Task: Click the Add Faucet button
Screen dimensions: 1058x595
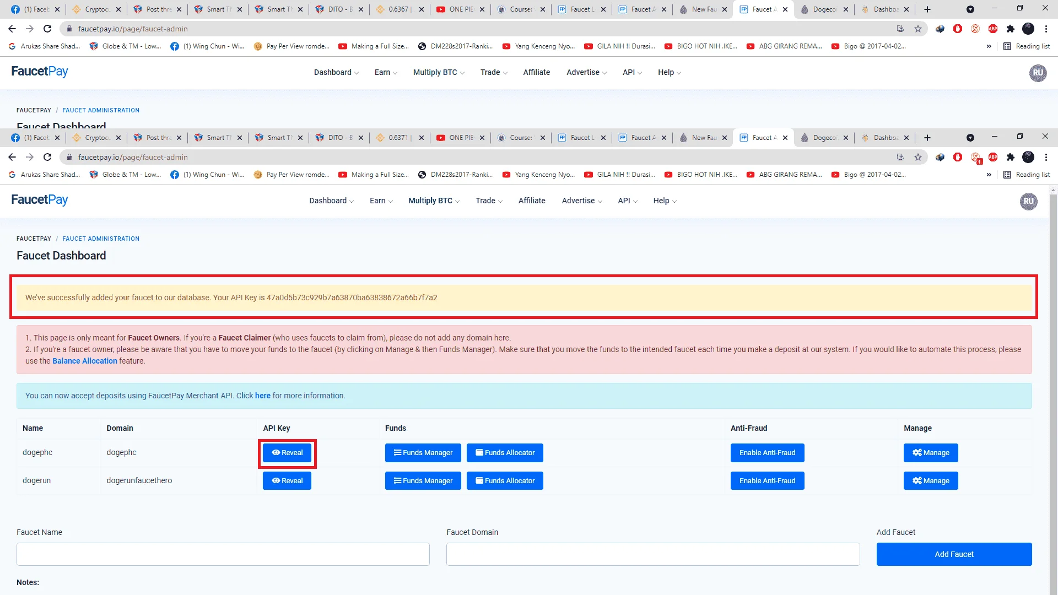Action: point(954,554)
